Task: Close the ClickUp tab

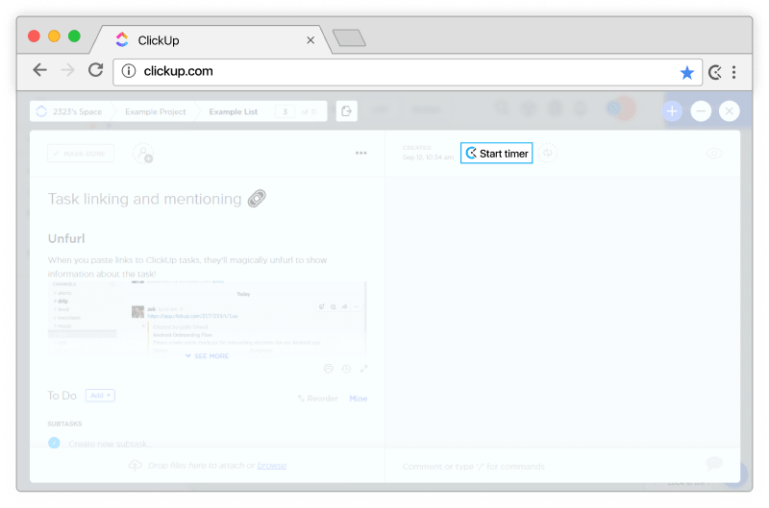Action: click(310, 40)
